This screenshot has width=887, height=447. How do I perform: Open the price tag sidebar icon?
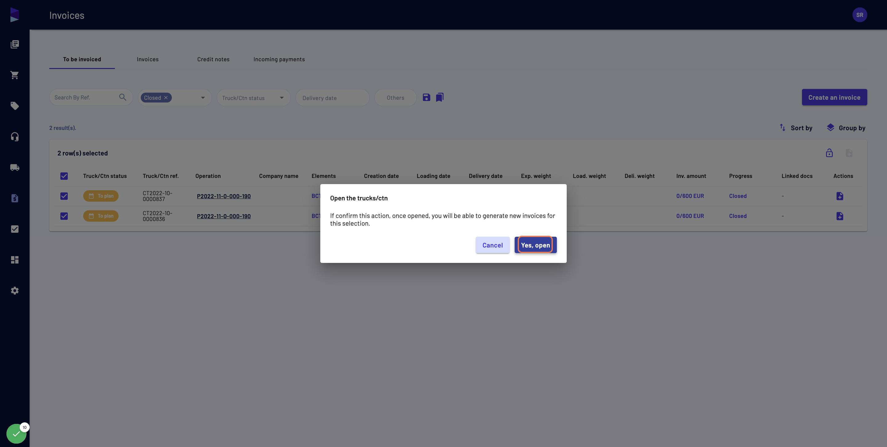pyautogui.click(x=14, y=106)
